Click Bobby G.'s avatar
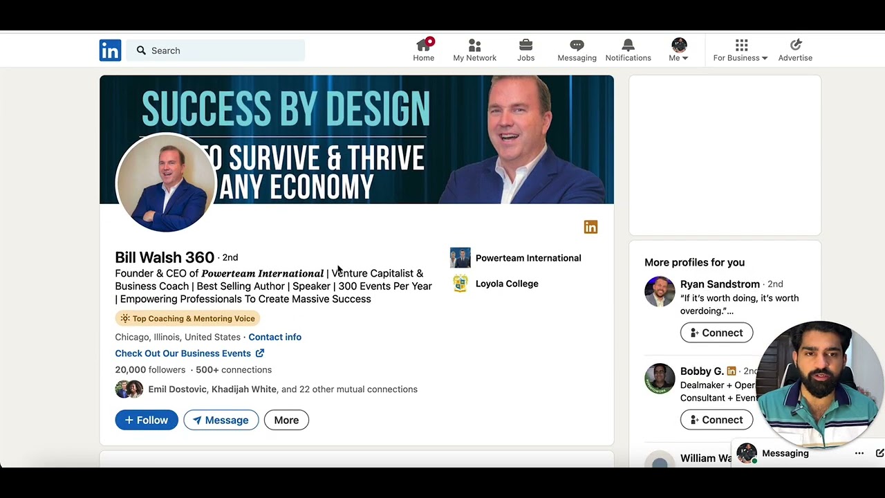Image resolution: width=885 pixels, height=498 pixels. point(660,379)
